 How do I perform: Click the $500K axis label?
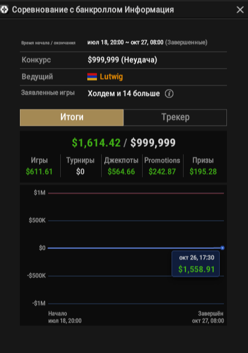click(x=37, y=220)
